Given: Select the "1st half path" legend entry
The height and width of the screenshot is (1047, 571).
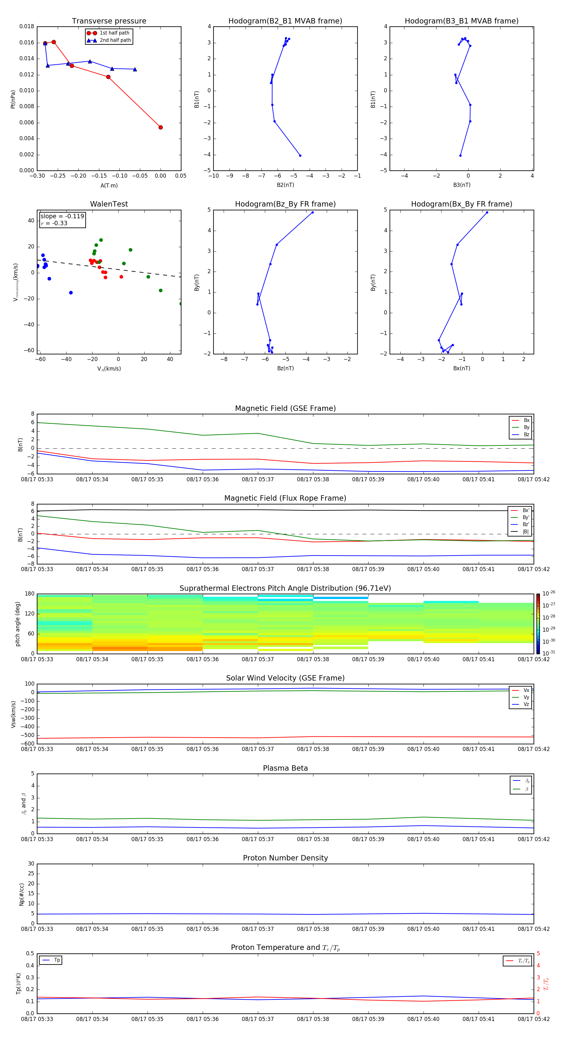Looking at the screenshot, I should tap(108, 33).
